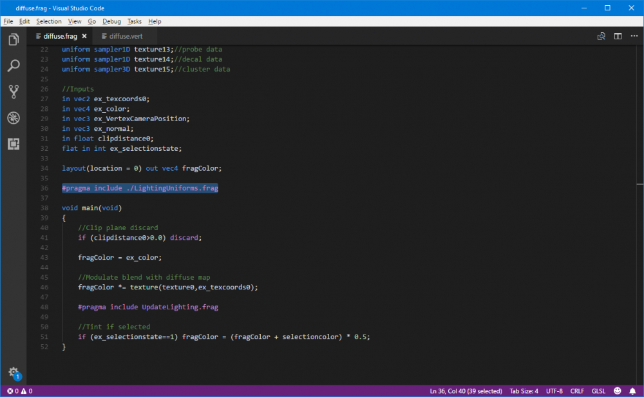The image size is (644, 397).
Task: Open the Explorer view in activity bar
Action: tap(13, 40)
